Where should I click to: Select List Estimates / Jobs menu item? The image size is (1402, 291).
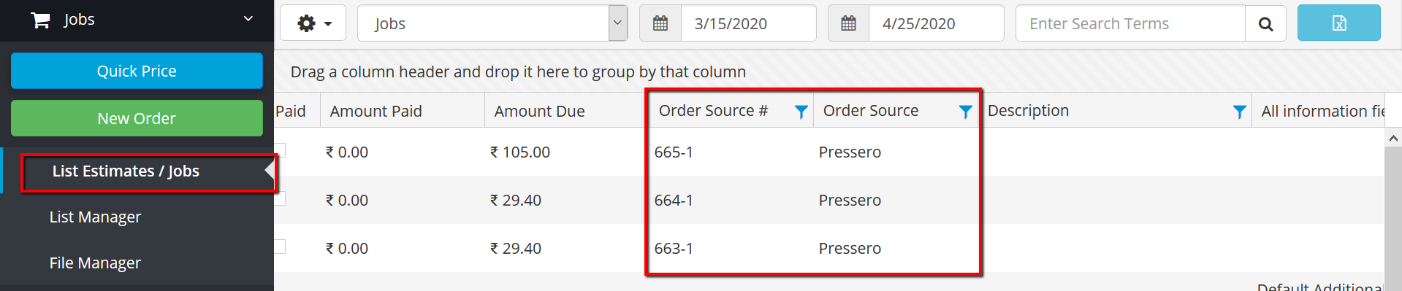(126, 171)
